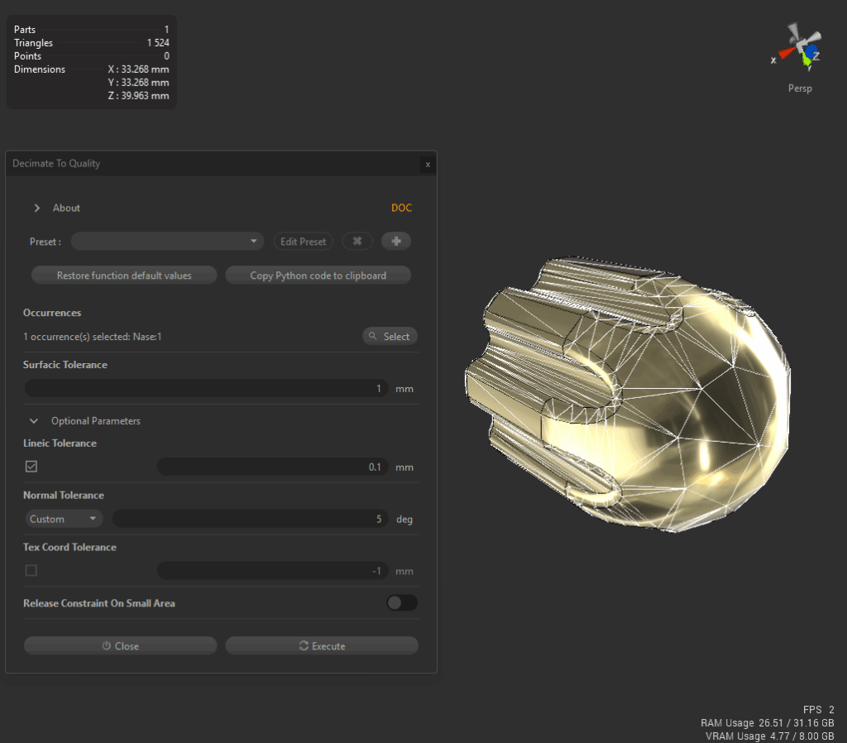Viewport: 847px width, 743px height.
Task: Click Copy Python code to clipboard
Action: (318, 274)
